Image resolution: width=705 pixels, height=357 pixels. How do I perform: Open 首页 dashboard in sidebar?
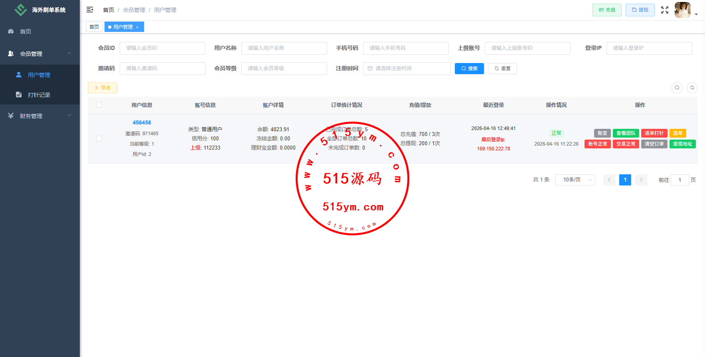(26, 32)
